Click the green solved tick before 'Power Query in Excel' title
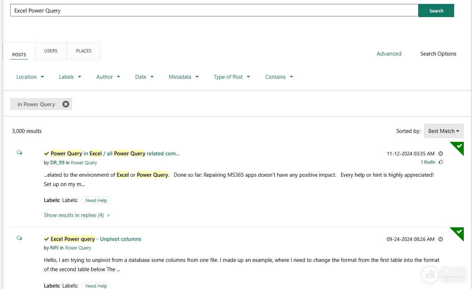Viewport: 472px width, 289px height. point(46,154)
